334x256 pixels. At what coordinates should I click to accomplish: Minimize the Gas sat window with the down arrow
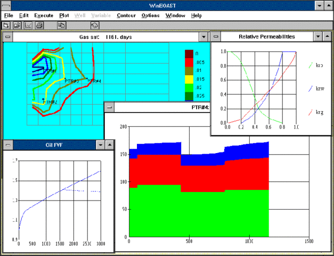tap(203, 37)
